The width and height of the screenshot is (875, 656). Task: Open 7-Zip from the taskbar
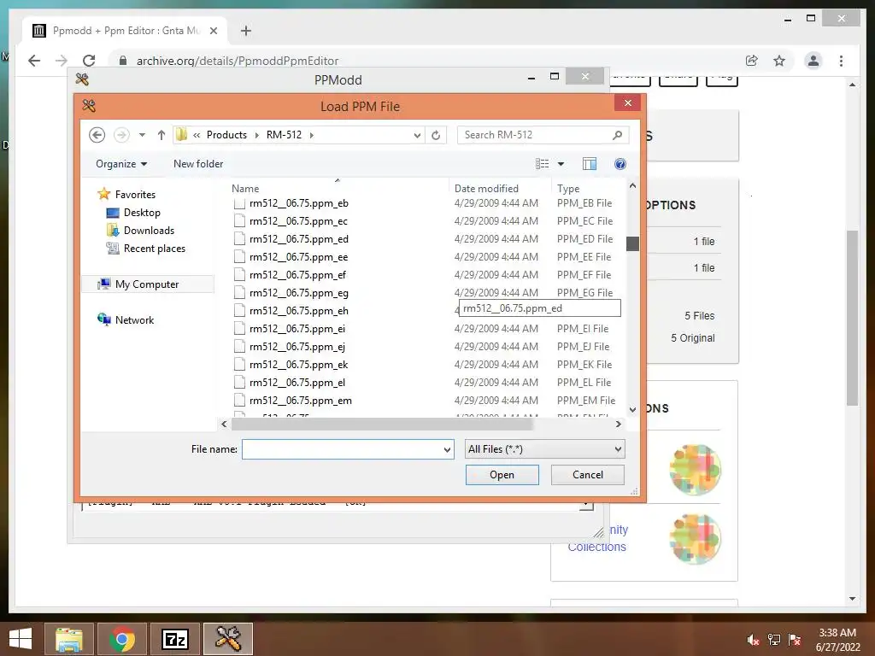pos(174,639)
